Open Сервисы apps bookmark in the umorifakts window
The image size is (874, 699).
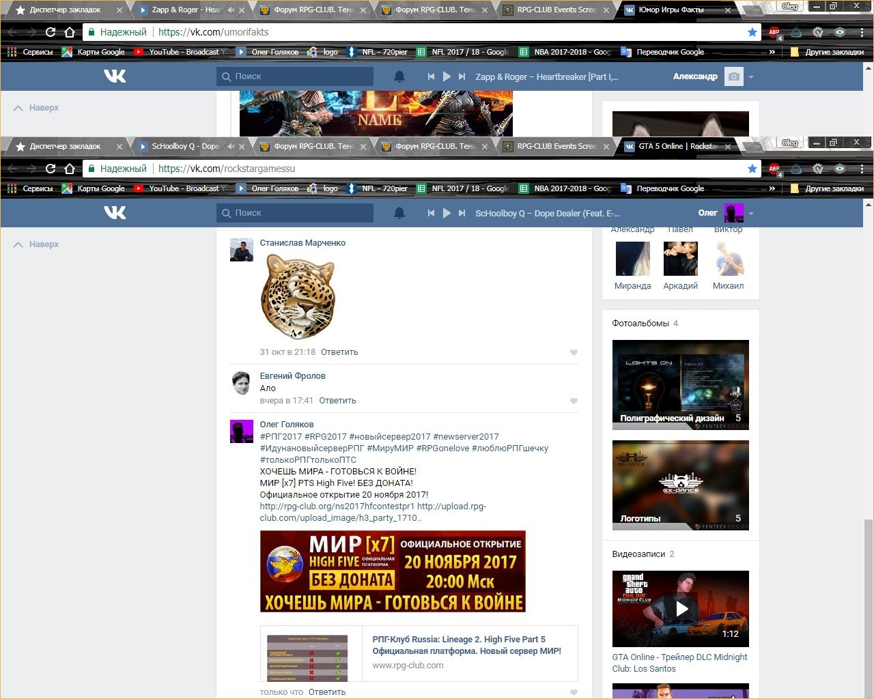click(30, 52)
